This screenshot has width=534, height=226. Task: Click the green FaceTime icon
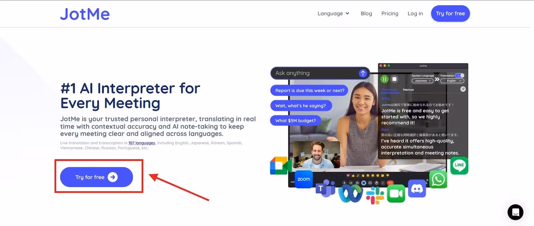(396, 194)
